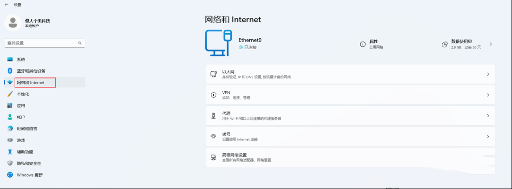Image resolution: width=512 pixels, height=189 pixels.
Task: Open 隐私和安全性 in sidebar
Action: (x=45, y=163)
